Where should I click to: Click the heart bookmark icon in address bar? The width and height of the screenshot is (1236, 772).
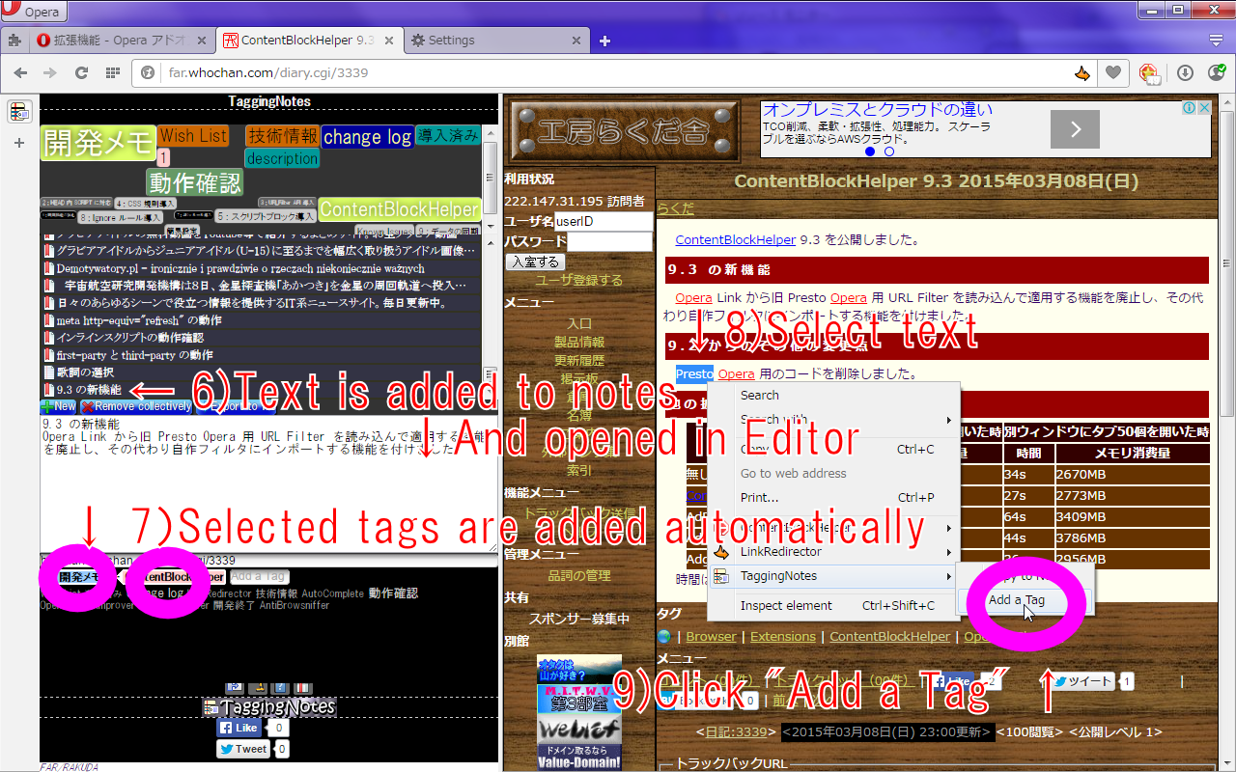pyautogui.click(x=1113, y=72)
